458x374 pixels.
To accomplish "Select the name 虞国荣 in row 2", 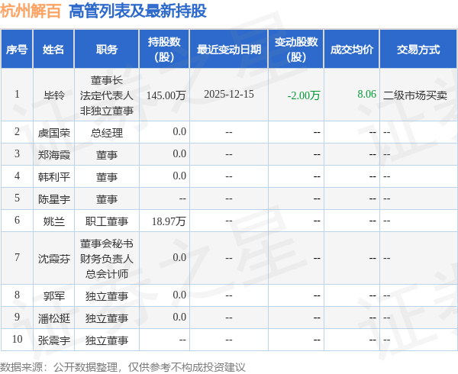I will (x=53, y=133).
